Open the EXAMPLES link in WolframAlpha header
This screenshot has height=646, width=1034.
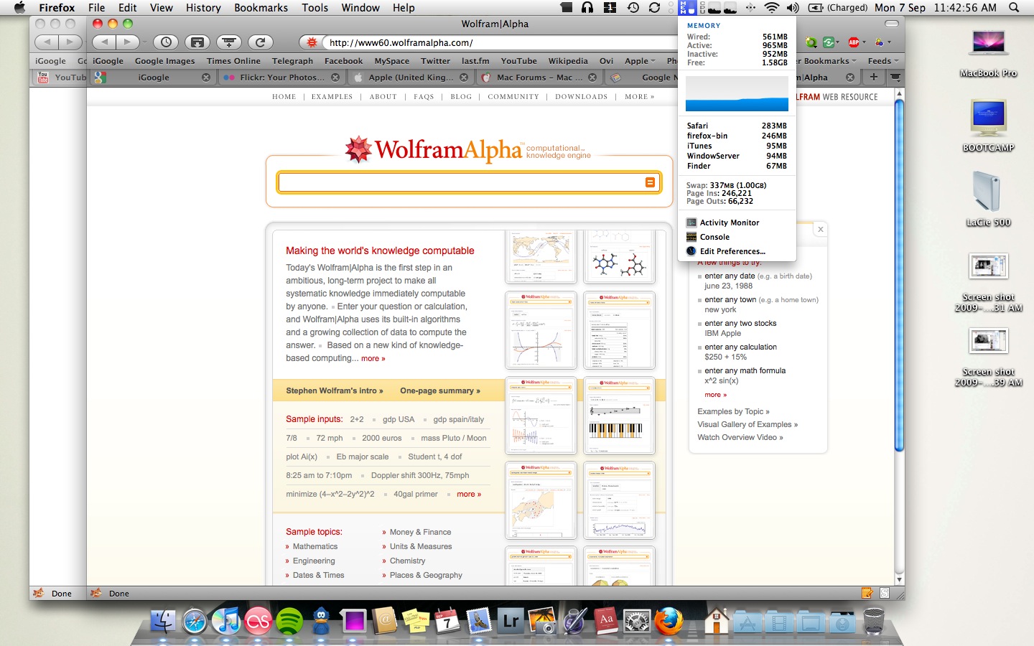coord(332,96)
